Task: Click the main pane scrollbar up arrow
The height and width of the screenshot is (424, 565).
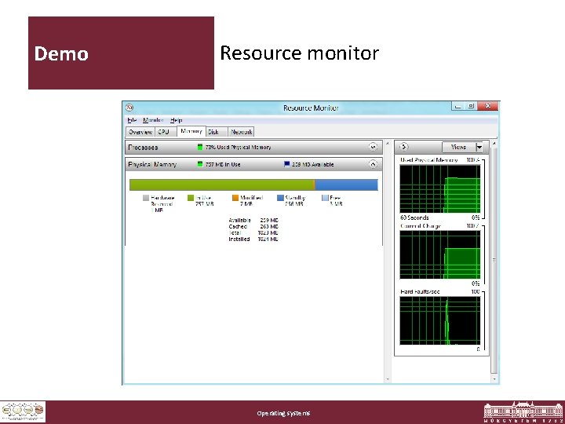Action: [x=388, y=144]
